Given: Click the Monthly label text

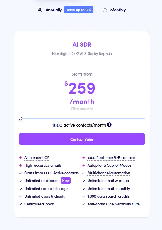Looking at the screenshot, I should [x=118, y=10].
